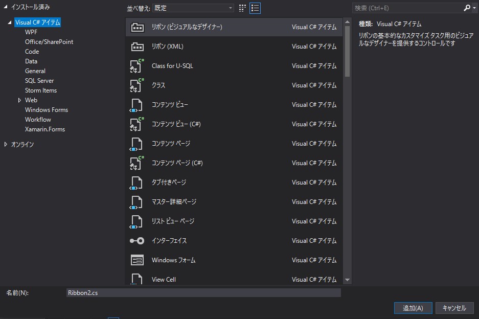Select the クラス template name
The width and height of the screenshot is (479, 319).
point(158,85)
